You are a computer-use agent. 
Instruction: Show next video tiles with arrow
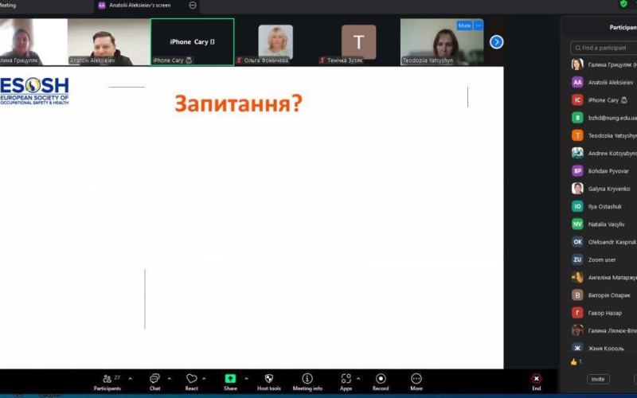pyautogui.click(x=496, y=41)
